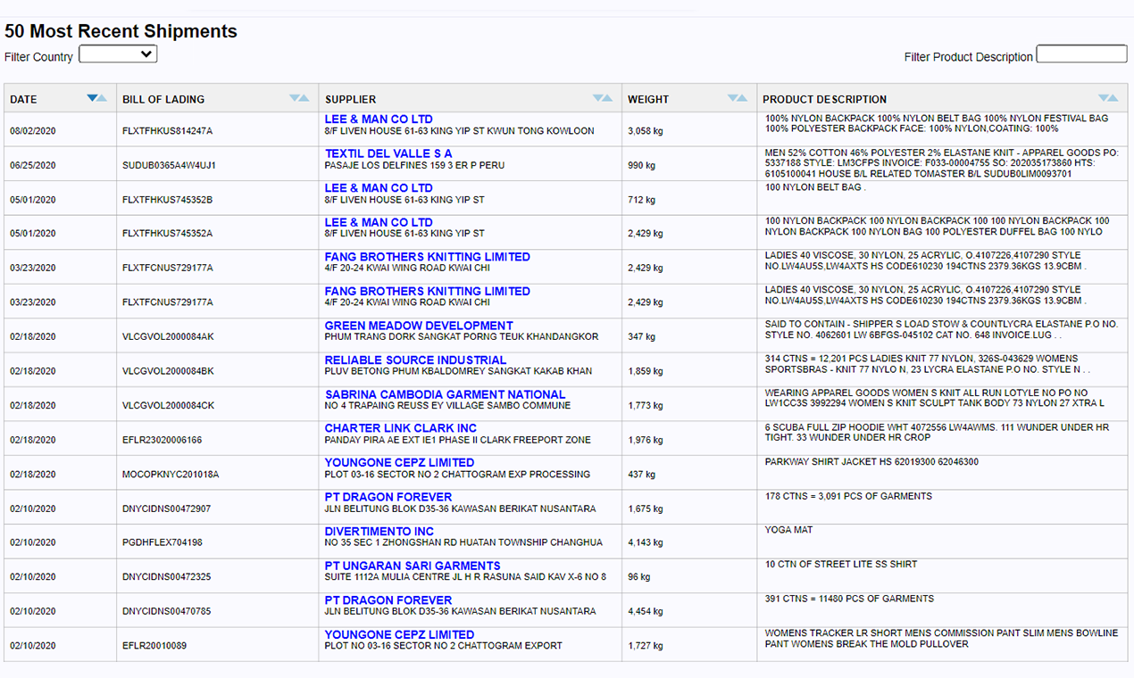1134x678 pixels.
Task: Sort the DATE column ascending with the up arrow
Action: [102, 98]
